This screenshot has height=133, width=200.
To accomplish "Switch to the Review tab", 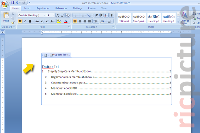I will coord(92,8).
